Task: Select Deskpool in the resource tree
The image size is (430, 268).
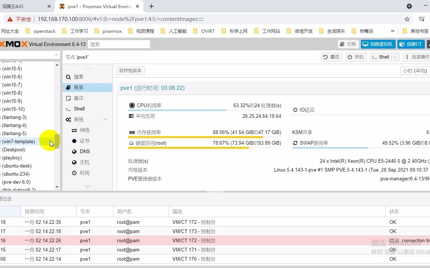Action: [13, 150]
